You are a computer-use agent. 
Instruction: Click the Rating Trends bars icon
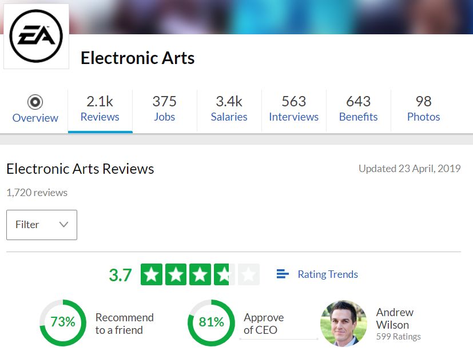pos(283,274)
